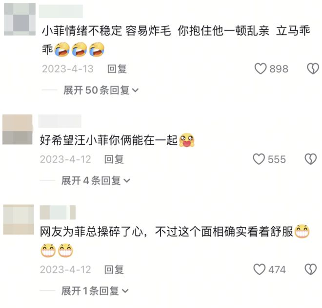Reply to the 555-like comment
Viewport: 322px width, 308px height.
tap(114, 159)
